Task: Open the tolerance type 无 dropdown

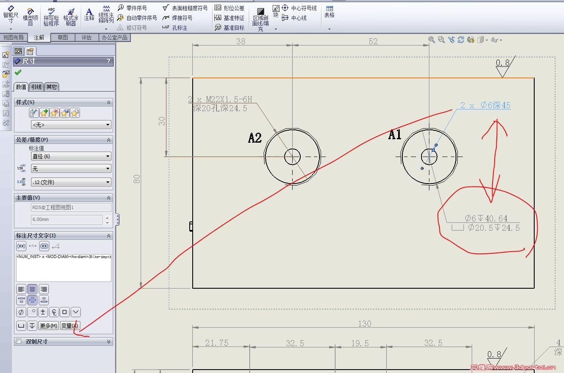Action: click(x=71, y=169)
